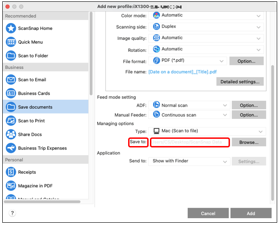Image resolution: width=279 pixels, height=225 pixels.
Task: Click the Quick Menu grid icon
Action: pos(11,42)
